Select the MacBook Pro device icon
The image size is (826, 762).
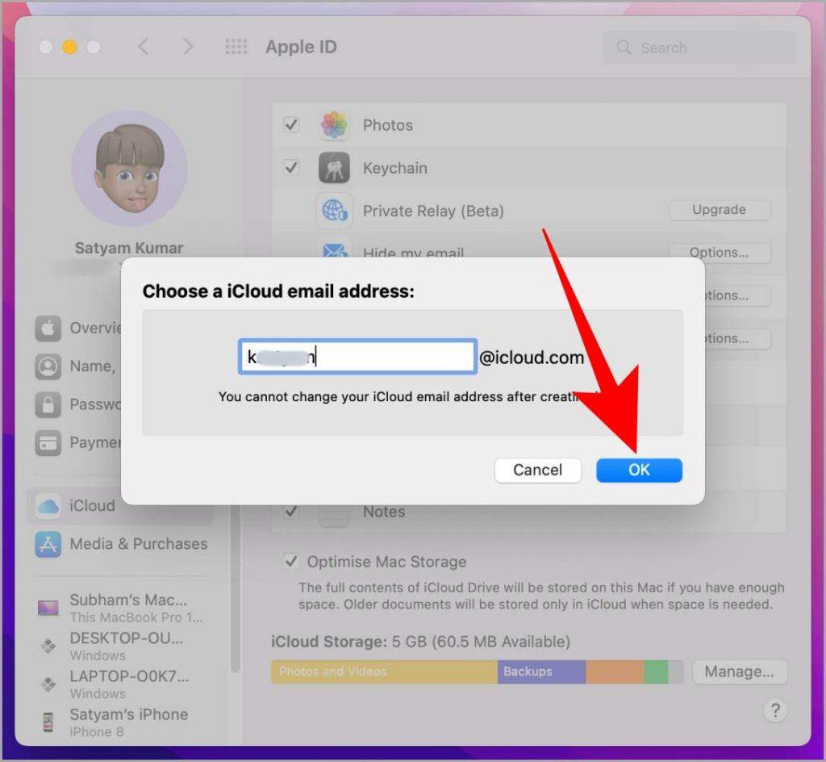[x=48, y=608]
